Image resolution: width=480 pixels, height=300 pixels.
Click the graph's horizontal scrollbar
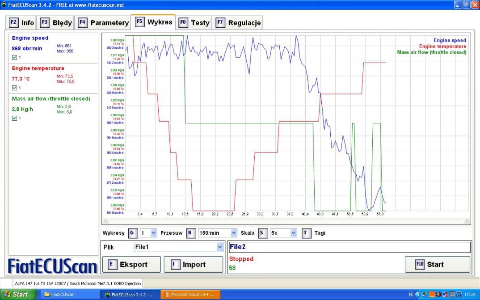286,221
